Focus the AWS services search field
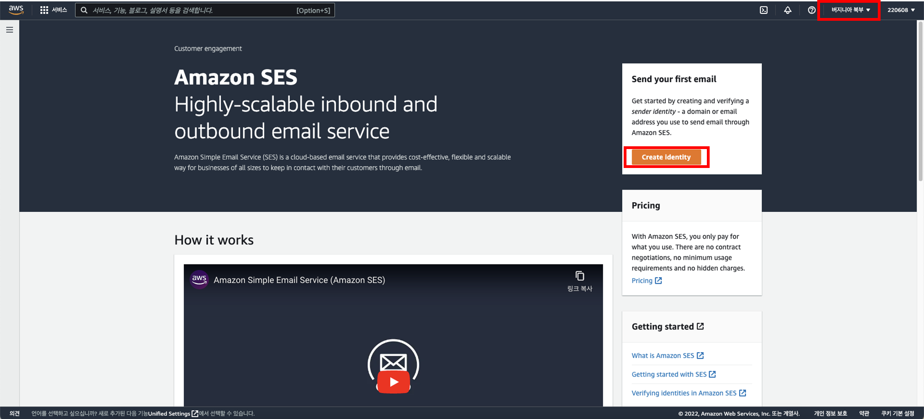The image size is (924, 419). (205, 10)
